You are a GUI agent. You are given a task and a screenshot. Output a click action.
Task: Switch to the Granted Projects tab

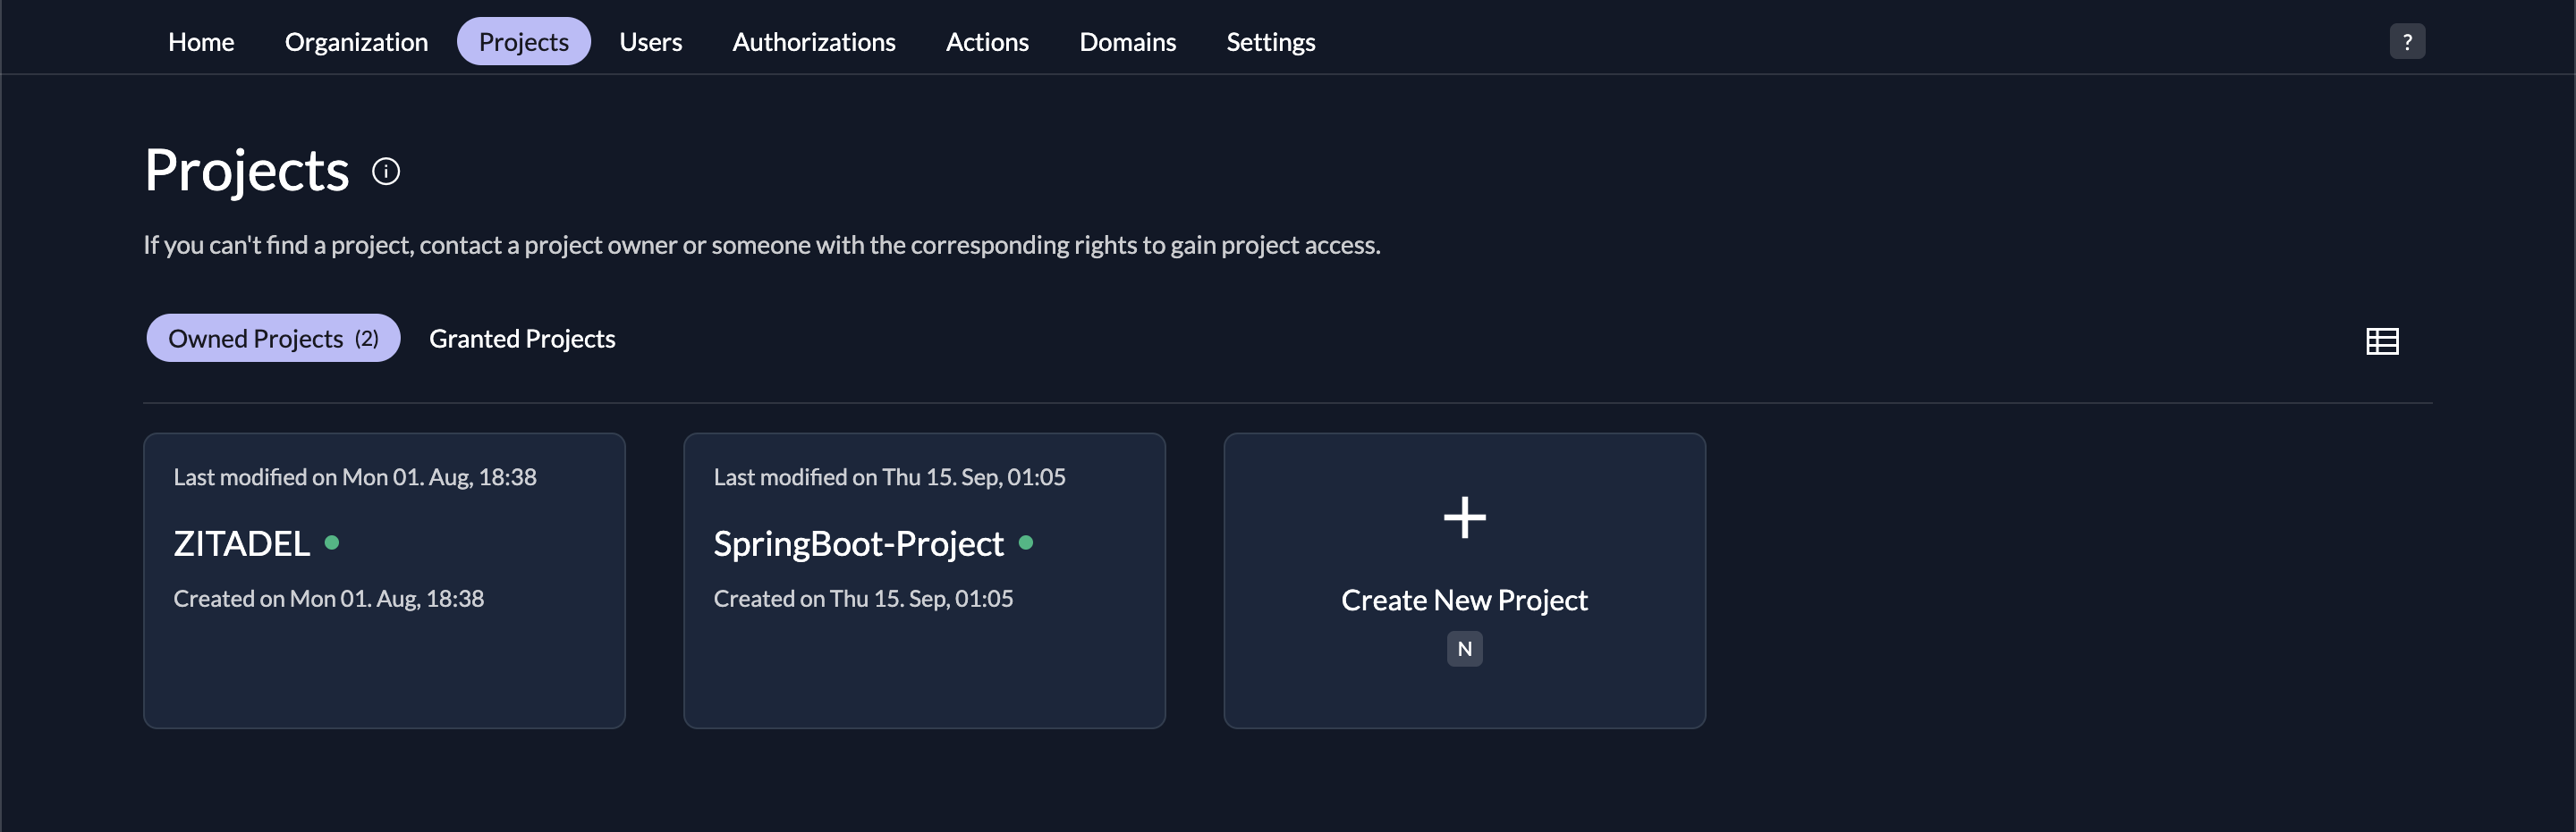coord(522,339)
